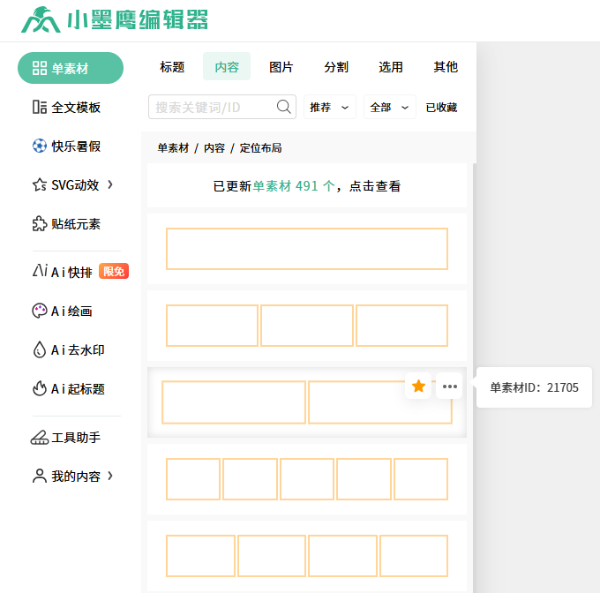Select the three-column layout template
This screenshot has height=593, width=600.
point(307,326)
